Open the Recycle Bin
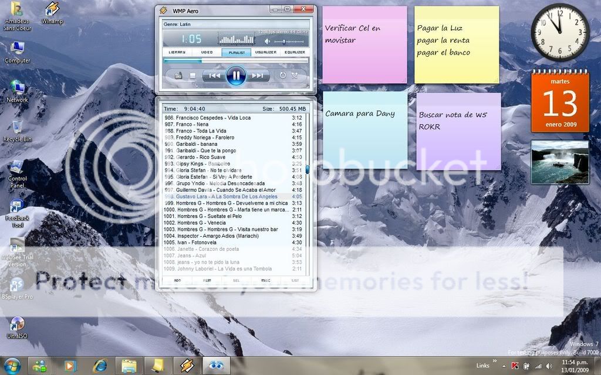 tap(17, 131)
